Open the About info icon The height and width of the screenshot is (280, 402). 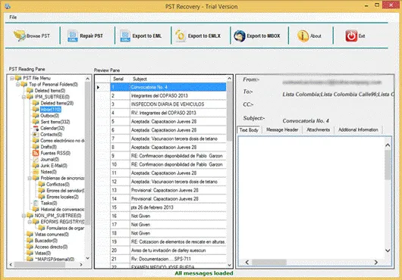[303, 36]
